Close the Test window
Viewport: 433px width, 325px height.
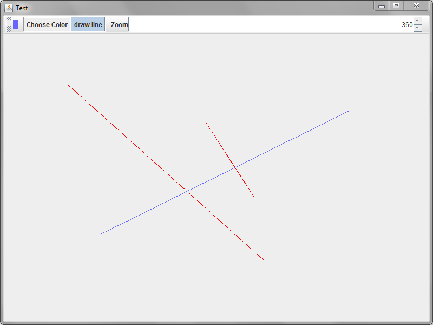coord(416,6)
